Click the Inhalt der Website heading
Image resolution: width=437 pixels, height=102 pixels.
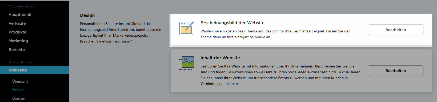pos(220,58)
